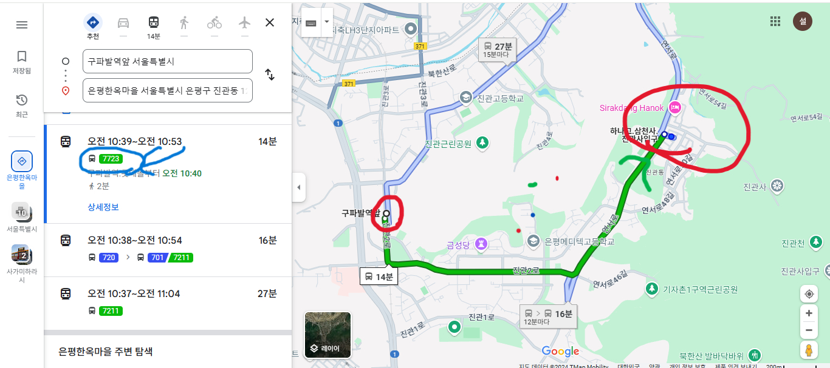Viewport: 830px width, 368px height.
Task: Show your current location
Action: point(809,294)
